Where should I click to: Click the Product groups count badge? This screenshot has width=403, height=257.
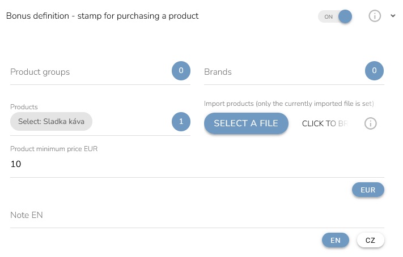(181, 71)
